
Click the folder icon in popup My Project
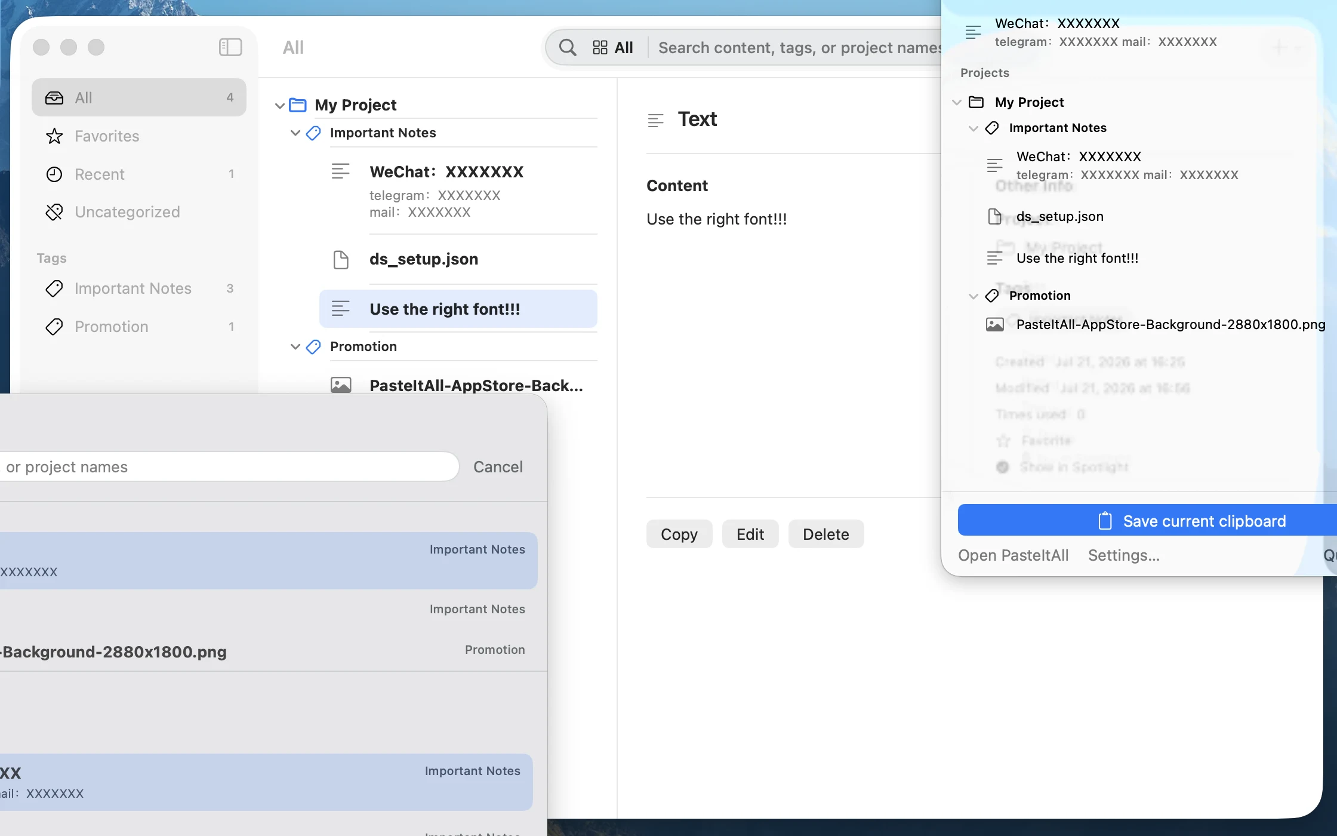tap(976, 102)
